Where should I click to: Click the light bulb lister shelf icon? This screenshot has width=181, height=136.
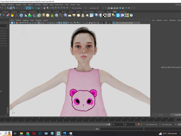[x=114, y=15]
